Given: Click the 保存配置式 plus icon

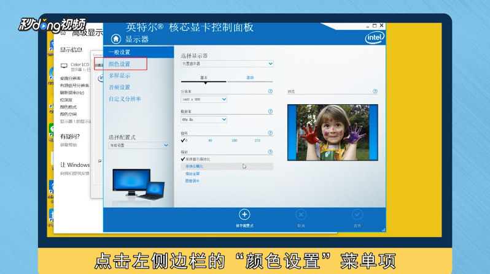Looking at the screenshot, I should (244, 215).
